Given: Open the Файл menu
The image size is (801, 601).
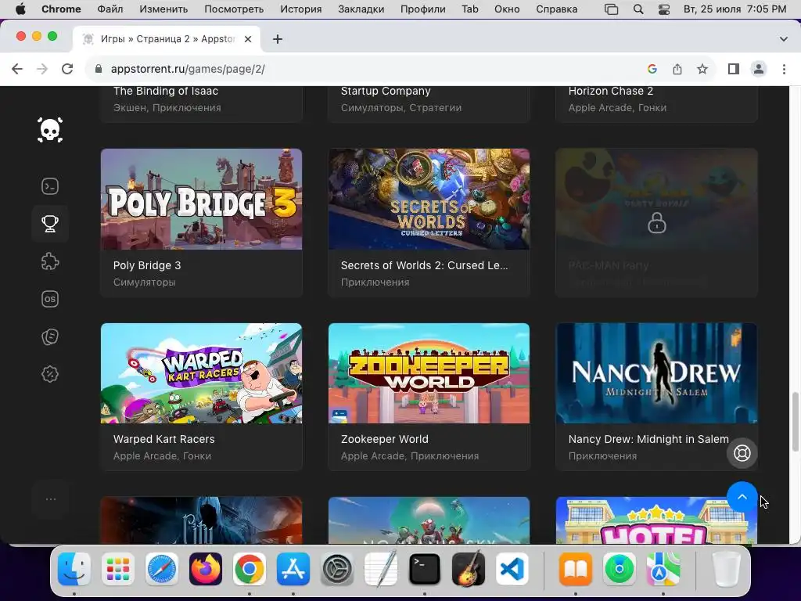Looking at the screenshot, I should (110, 9).
